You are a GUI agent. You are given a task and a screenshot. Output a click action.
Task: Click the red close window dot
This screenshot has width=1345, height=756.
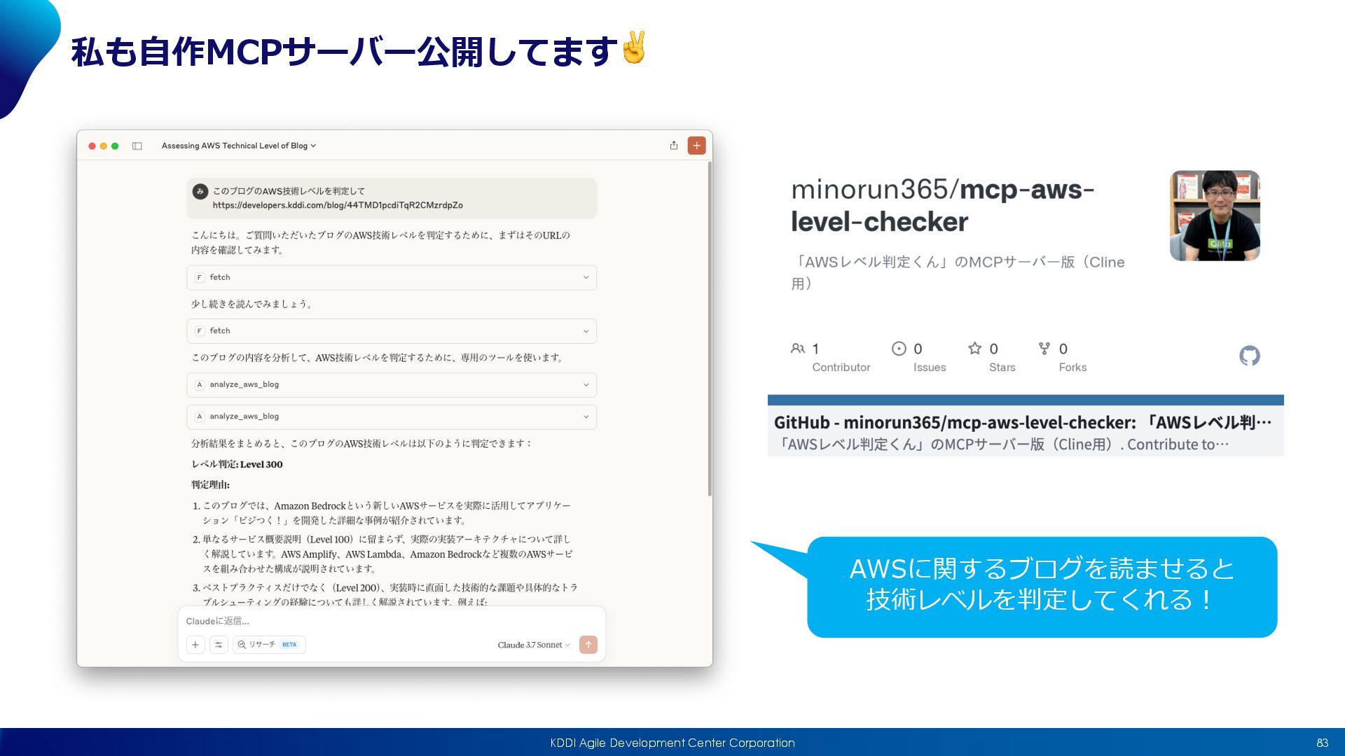(92, 146)
